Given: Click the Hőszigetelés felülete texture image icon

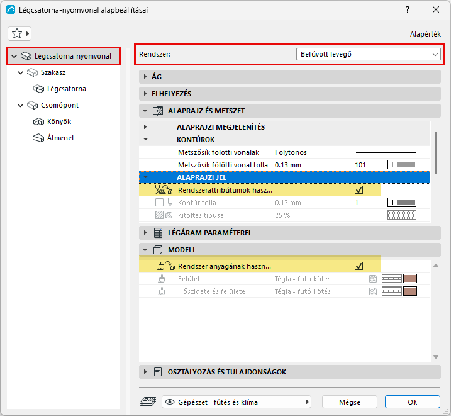Looking at the screenshot, I should pyautogui.click(x=373, y=291).
